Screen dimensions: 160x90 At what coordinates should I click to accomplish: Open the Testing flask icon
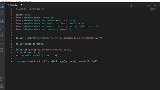pyautogui.click(x=1, y=42)
